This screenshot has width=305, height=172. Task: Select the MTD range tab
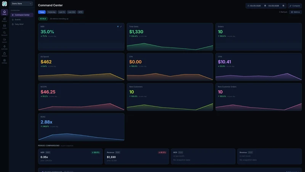pyautogui.click(x=80, y=12)
